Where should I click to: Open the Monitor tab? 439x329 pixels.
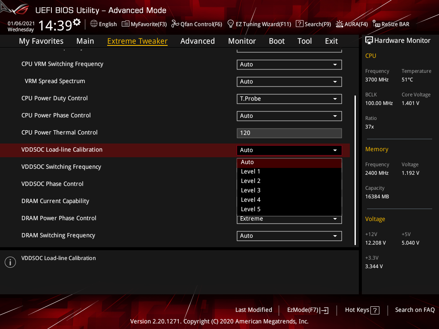[x=242, y=41]
